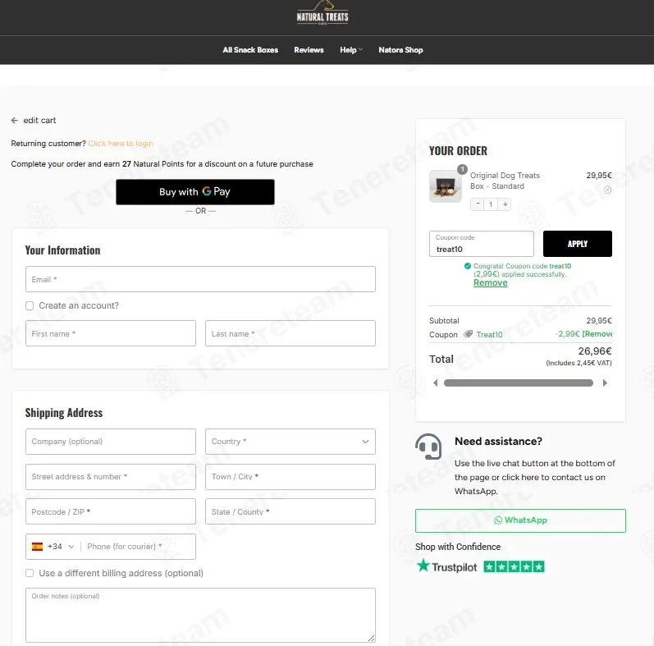Click the Apply coupon button
This screenshot has width=654, height=646.
tap(577, 244)
